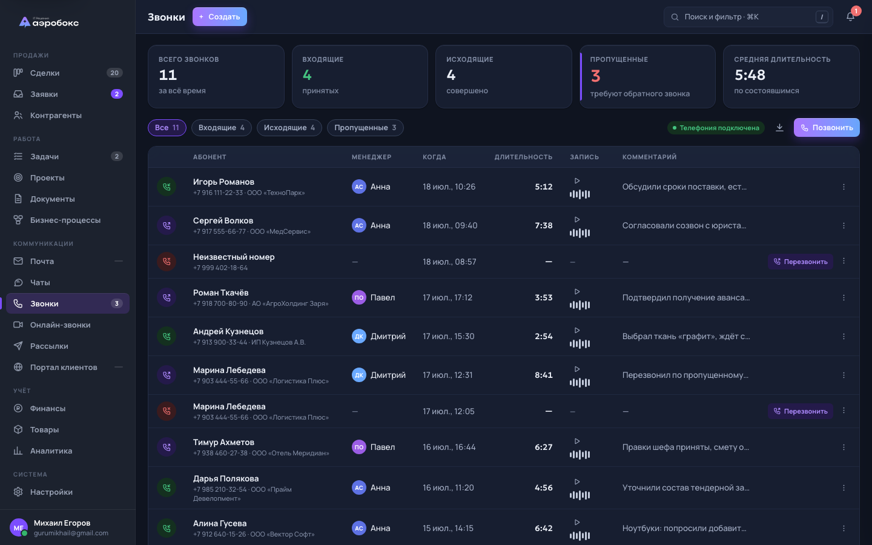The height and width of the screenshot is (545, 872).
Task: Open the row menu for Сергей Волков
Action: (844, 225)
